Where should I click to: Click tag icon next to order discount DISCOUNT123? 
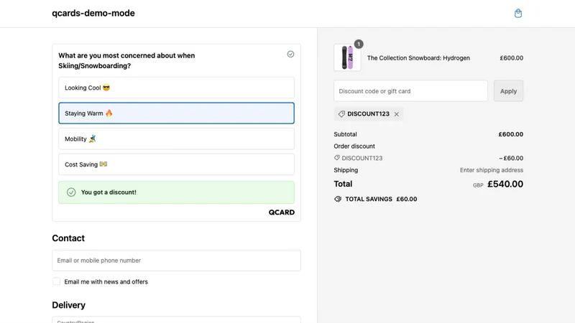336,158
